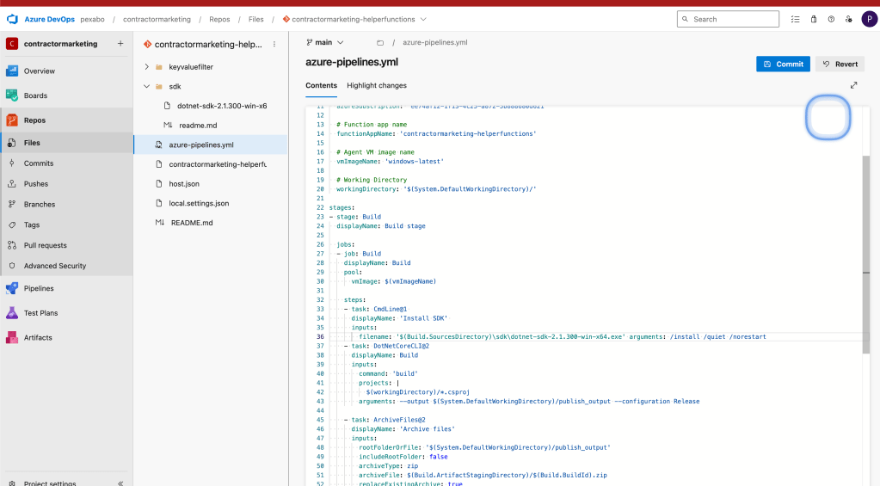The width and height of the screenshot is (880, 486).
Task: Click the keyvaluefilter folder icon
Action: [x=159, y=67]
